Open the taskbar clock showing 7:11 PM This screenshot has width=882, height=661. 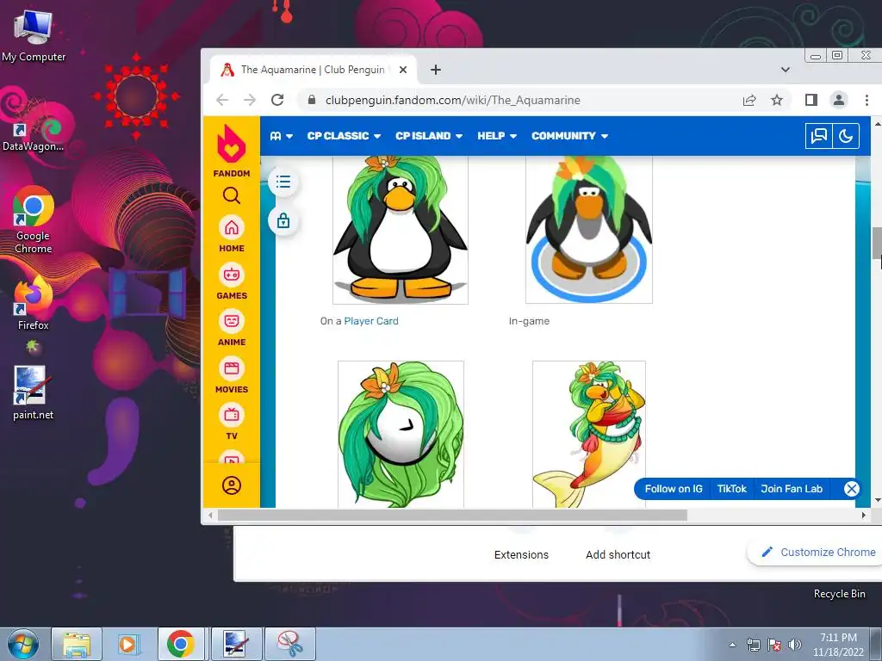click(838, 645)
